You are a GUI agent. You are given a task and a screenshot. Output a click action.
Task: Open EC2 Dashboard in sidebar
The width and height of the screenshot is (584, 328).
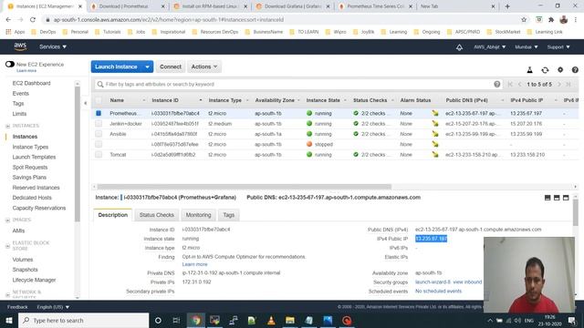coord(31,83)
